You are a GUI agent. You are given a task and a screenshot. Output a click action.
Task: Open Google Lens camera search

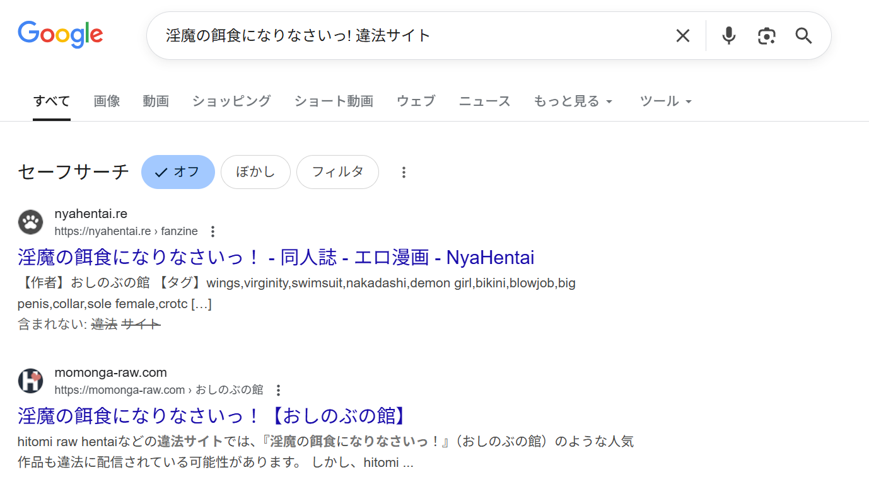[766, 36]
